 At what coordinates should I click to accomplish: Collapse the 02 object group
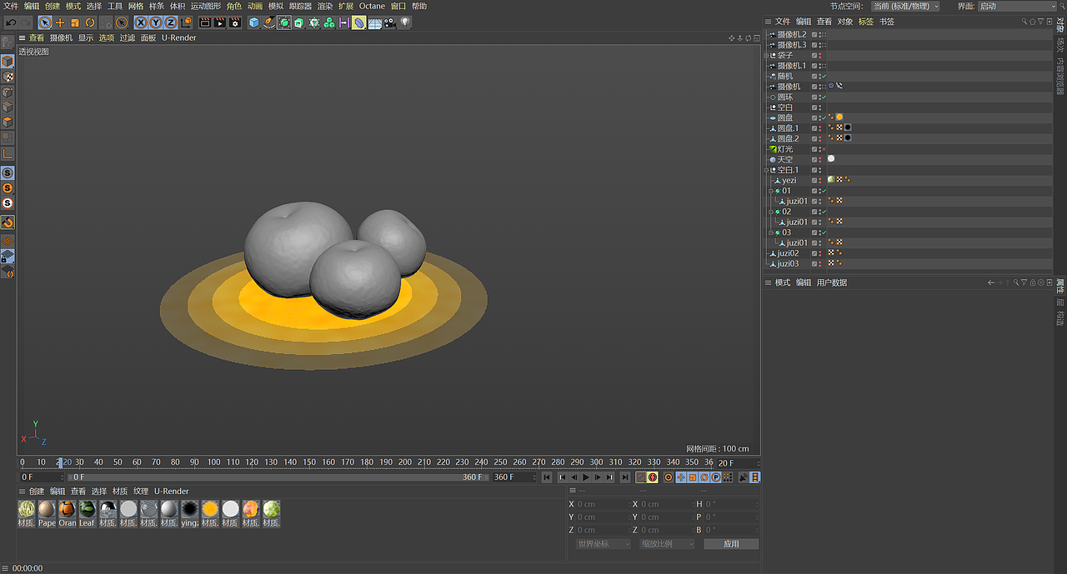click(x=771, y=212)
